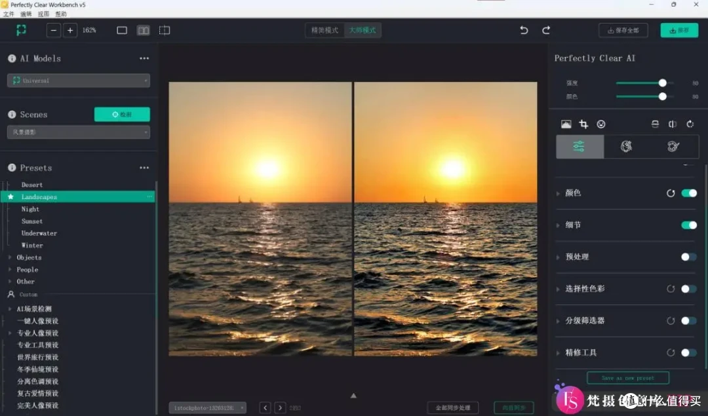The image size is (708, 416).
Task: Select the paint palette tab
Action: pyautogui.click(x=673, y=146)
